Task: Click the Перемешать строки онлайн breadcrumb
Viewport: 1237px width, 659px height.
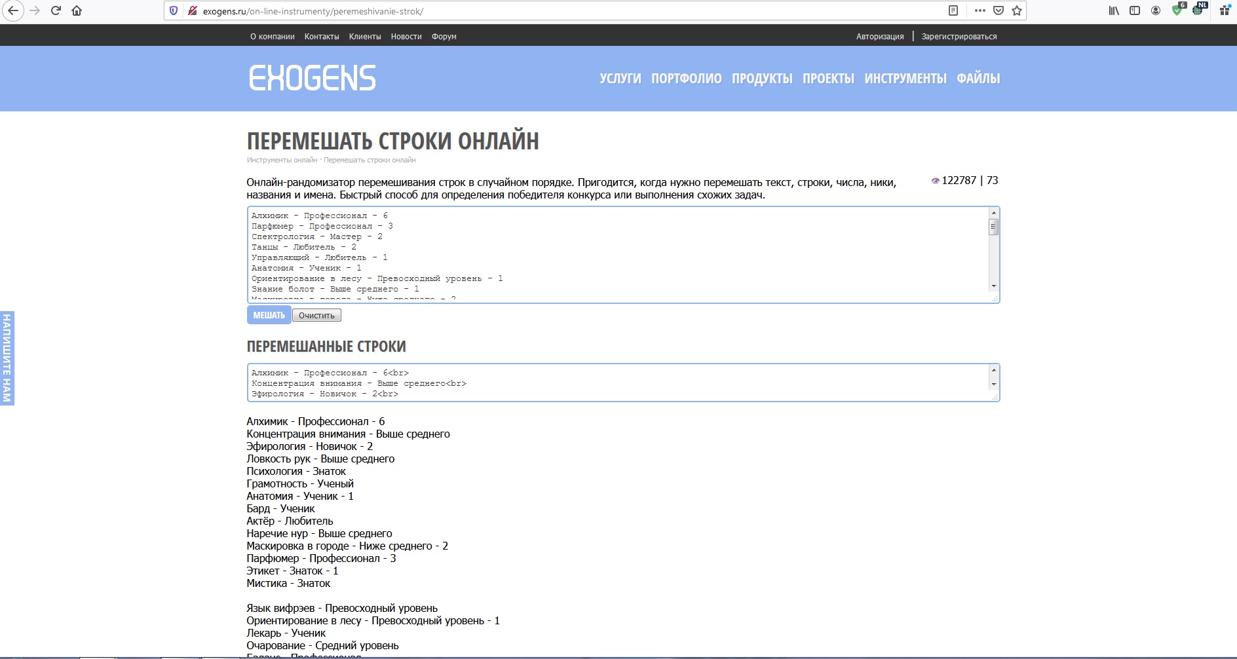Action: [370, 160]
